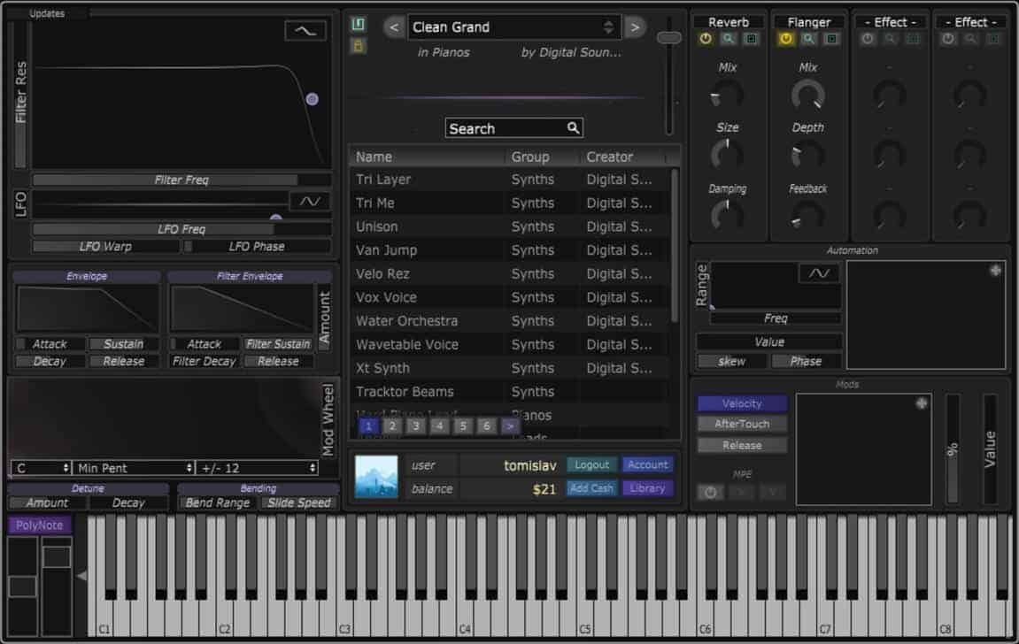This screenshot has width=1019, height=644.
Task: Select the Release mod source
Action: (742, 445)
